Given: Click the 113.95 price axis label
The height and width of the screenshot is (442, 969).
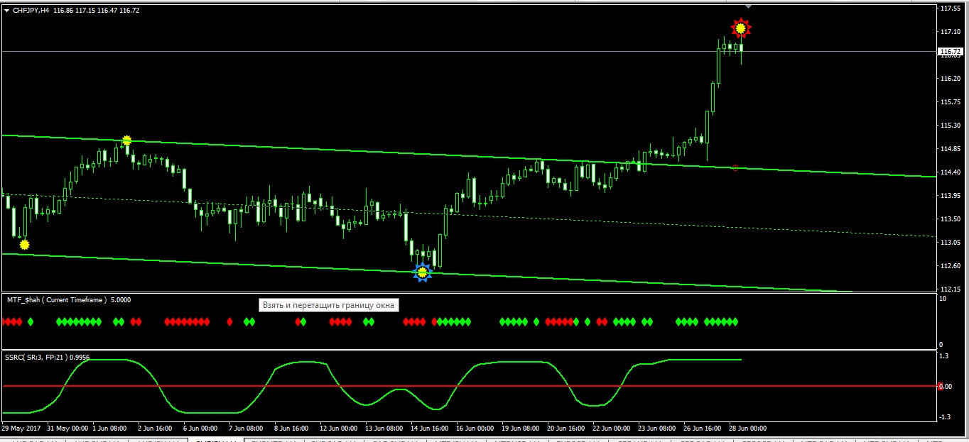Looking at the screenshot, I should pyautogui.click(x=951, y=196).
